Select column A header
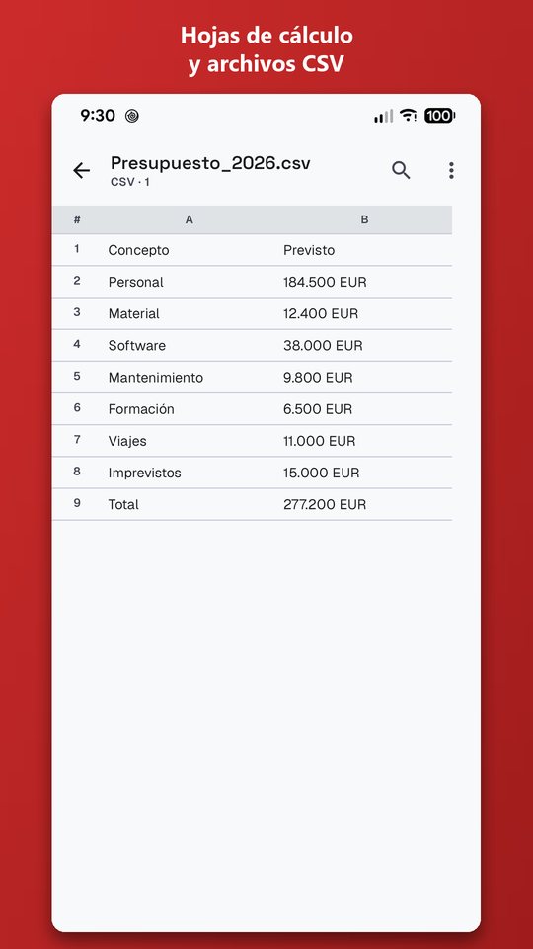Image resolution: width=533 pixels, height=949 pixels. pos(190,219)
